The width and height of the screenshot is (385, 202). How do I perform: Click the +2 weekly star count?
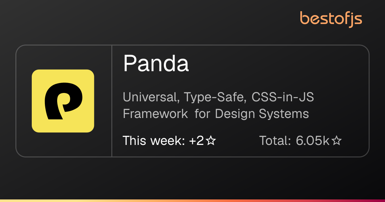(196, 140)
